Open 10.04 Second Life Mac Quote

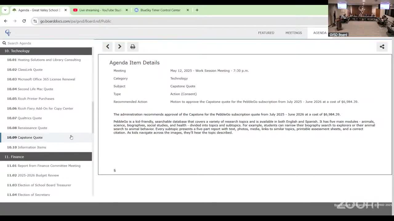pyautogui.click(x=46, y=89)
